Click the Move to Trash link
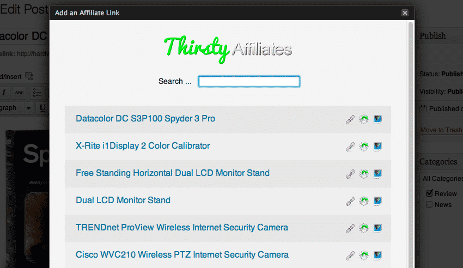 coord(441,130)
